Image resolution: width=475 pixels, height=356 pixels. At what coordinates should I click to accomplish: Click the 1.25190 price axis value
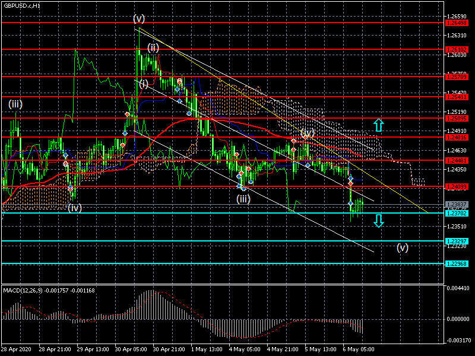[457, 112]
